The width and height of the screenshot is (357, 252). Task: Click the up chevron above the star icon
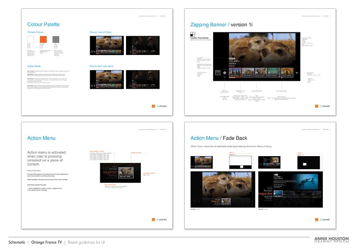point(225,69)
